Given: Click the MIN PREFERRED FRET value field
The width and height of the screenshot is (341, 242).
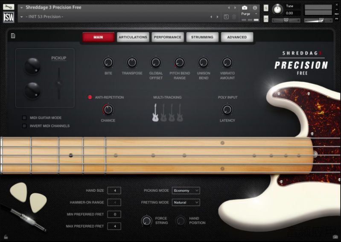Looking at the screenshot, I should tap(114, 214).
